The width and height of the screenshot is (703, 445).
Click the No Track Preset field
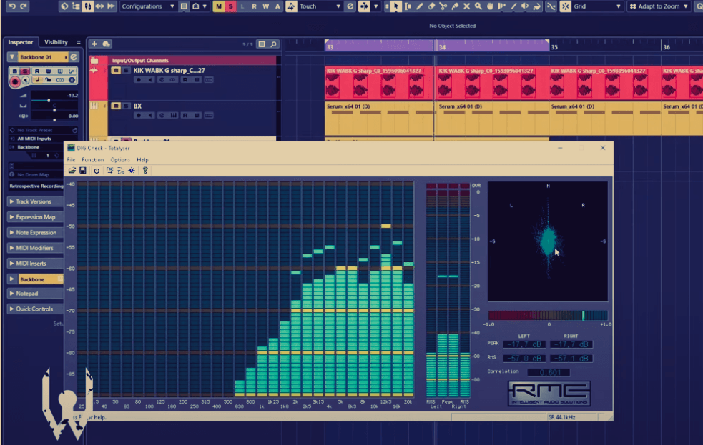coord(43,130)
